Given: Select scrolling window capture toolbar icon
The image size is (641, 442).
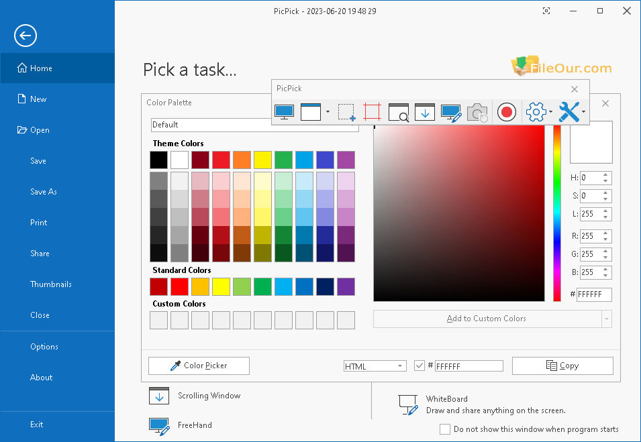Looking at the screenshot, I should (425, 112).
